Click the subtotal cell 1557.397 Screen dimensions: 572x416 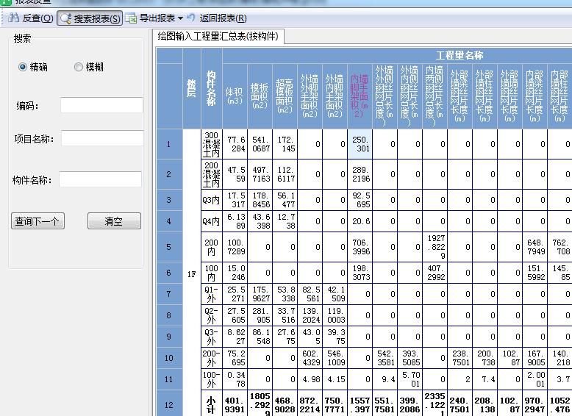360,405
